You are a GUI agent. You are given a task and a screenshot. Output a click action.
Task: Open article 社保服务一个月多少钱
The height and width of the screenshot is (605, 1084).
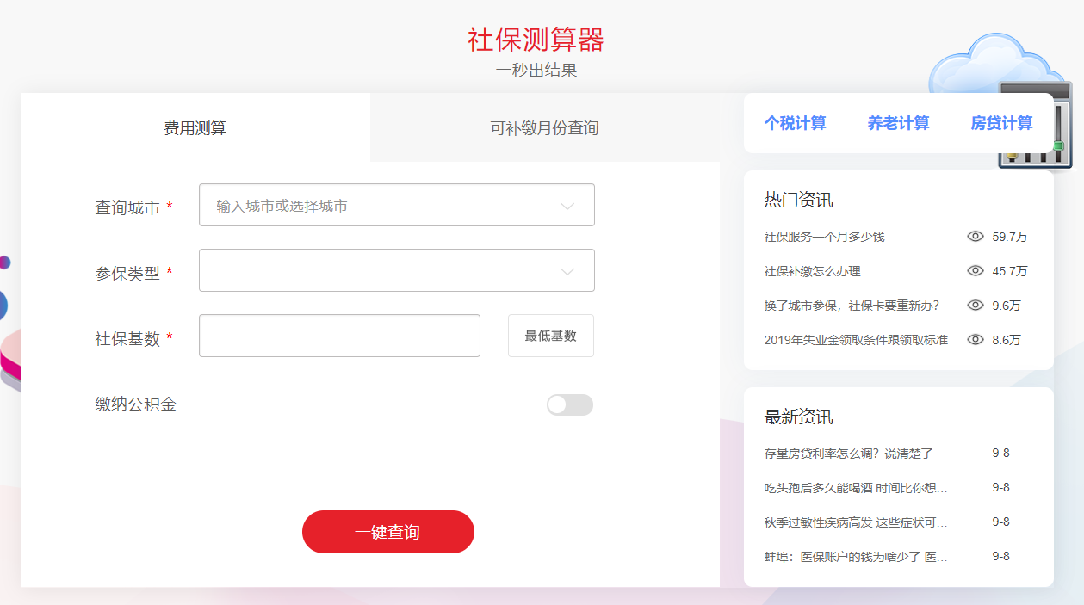(824, 237)
